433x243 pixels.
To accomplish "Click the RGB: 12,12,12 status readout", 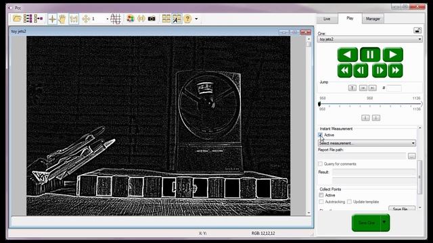I will point(263,234).
